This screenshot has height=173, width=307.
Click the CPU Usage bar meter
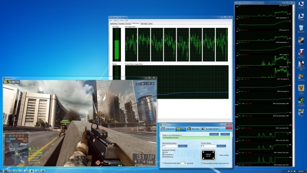(x=117, y=45)
